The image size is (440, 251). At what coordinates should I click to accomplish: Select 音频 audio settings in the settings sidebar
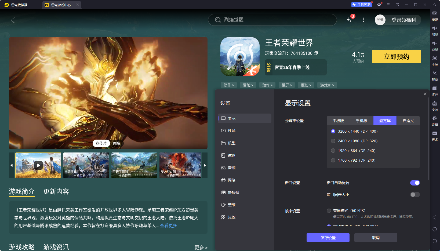231,168
